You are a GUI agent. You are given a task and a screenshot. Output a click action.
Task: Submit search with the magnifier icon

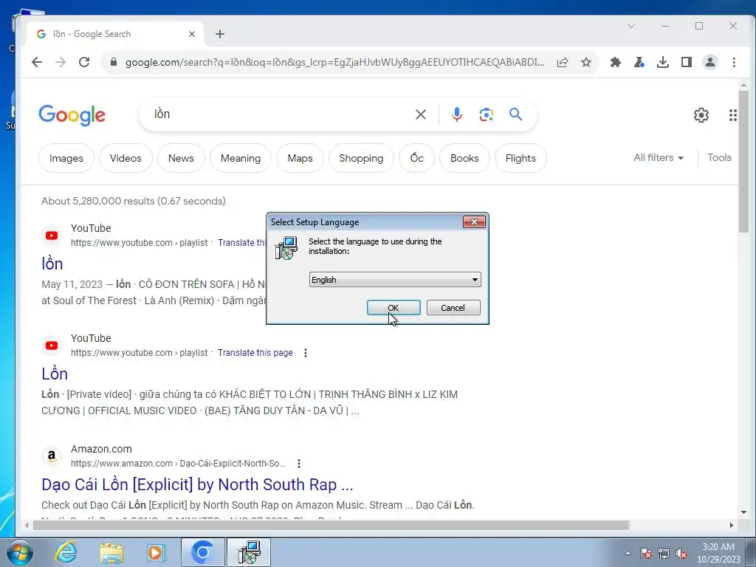tap(515, 114)
